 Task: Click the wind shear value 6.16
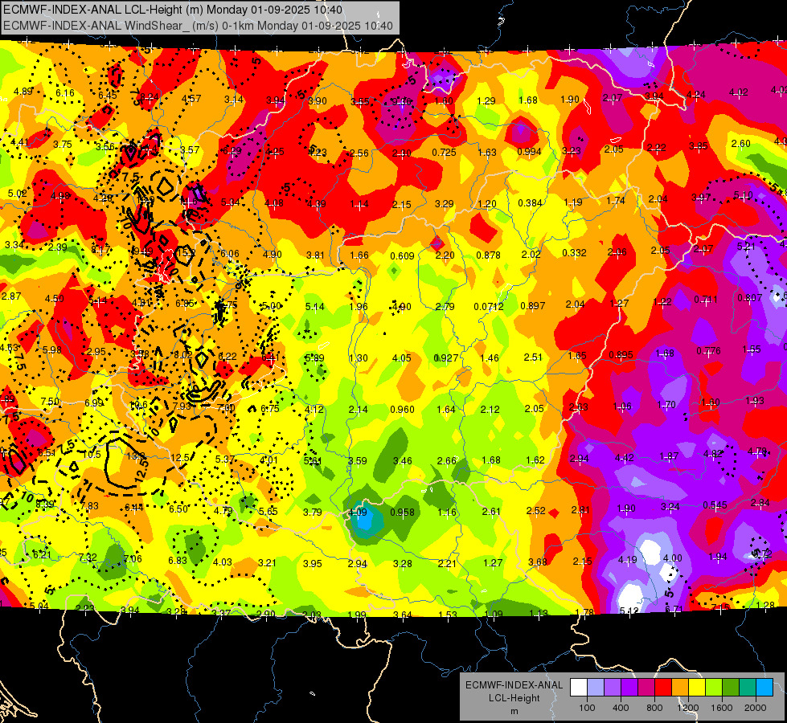coord(65,93)
